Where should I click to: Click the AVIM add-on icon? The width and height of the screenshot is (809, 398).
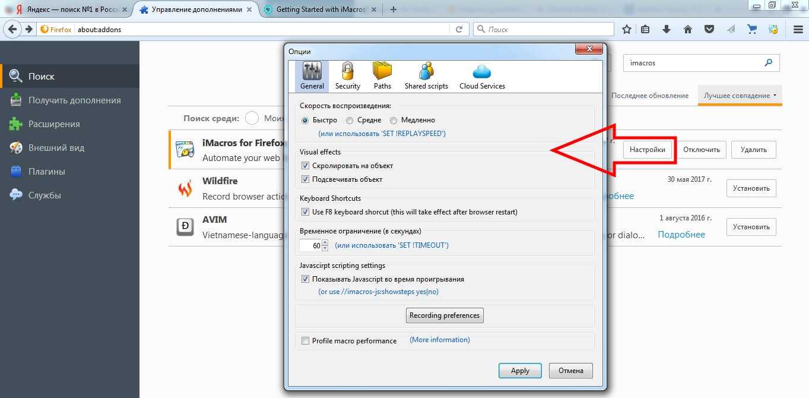pyautogui.click(x=185, y=227)
